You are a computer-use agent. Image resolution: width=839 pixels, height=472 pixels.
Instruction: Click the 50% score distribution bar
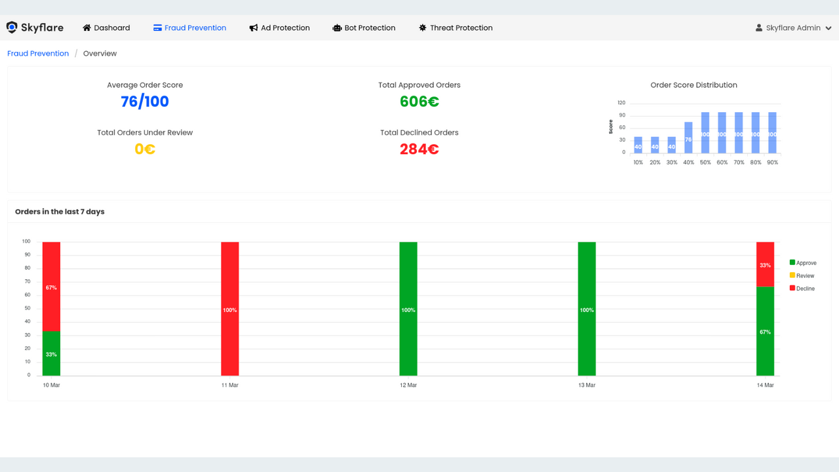pos(705,132)
